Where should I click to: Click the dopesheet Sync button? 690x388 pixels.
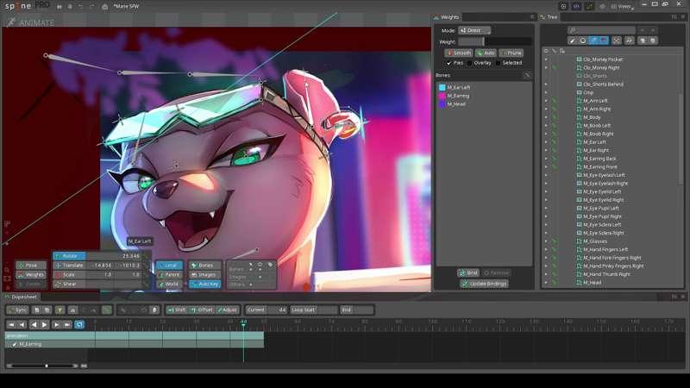(x=17, y=310)
